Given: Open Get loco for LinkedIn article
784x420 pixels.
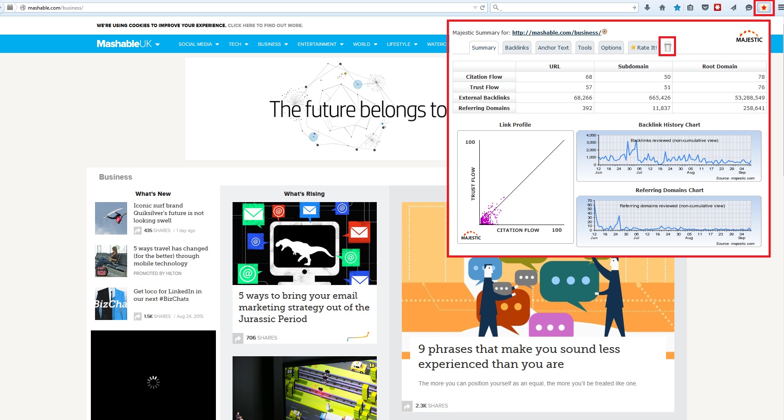Looking at the screenshot, I should (167, 295).
